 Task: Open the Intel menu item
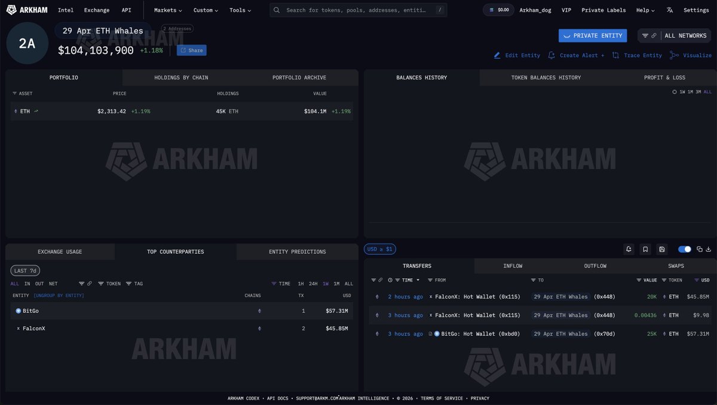[66, 10]
